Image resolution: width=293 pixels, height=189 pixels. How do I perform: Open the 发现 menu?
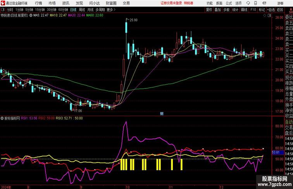point(79,3)
